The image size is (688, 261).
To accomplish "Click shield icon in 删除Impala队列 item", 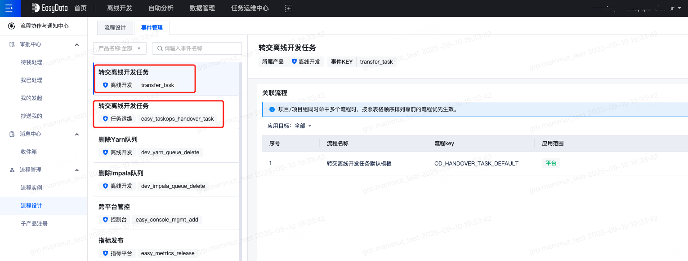I will coord(106,186).
